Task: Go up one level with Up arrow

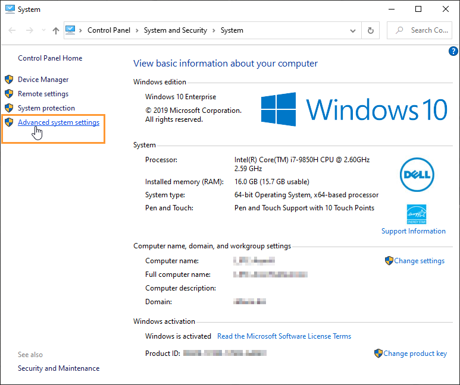Action: (x=55, y=30)
